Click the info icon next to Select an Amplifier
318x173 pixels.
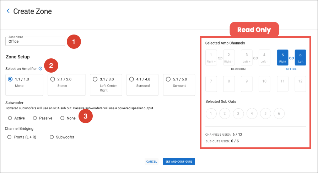point(41,68)
